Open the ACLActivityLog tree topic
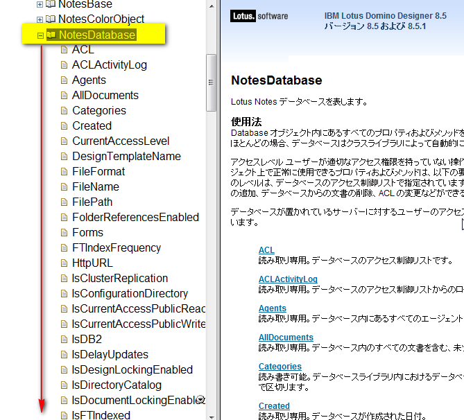The image size is (464, 420). pyautogui.click(x=110, y=64)
